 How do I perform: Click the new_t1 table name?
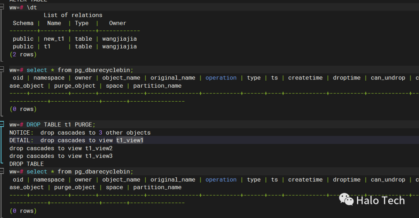click(x=54, y=39)
